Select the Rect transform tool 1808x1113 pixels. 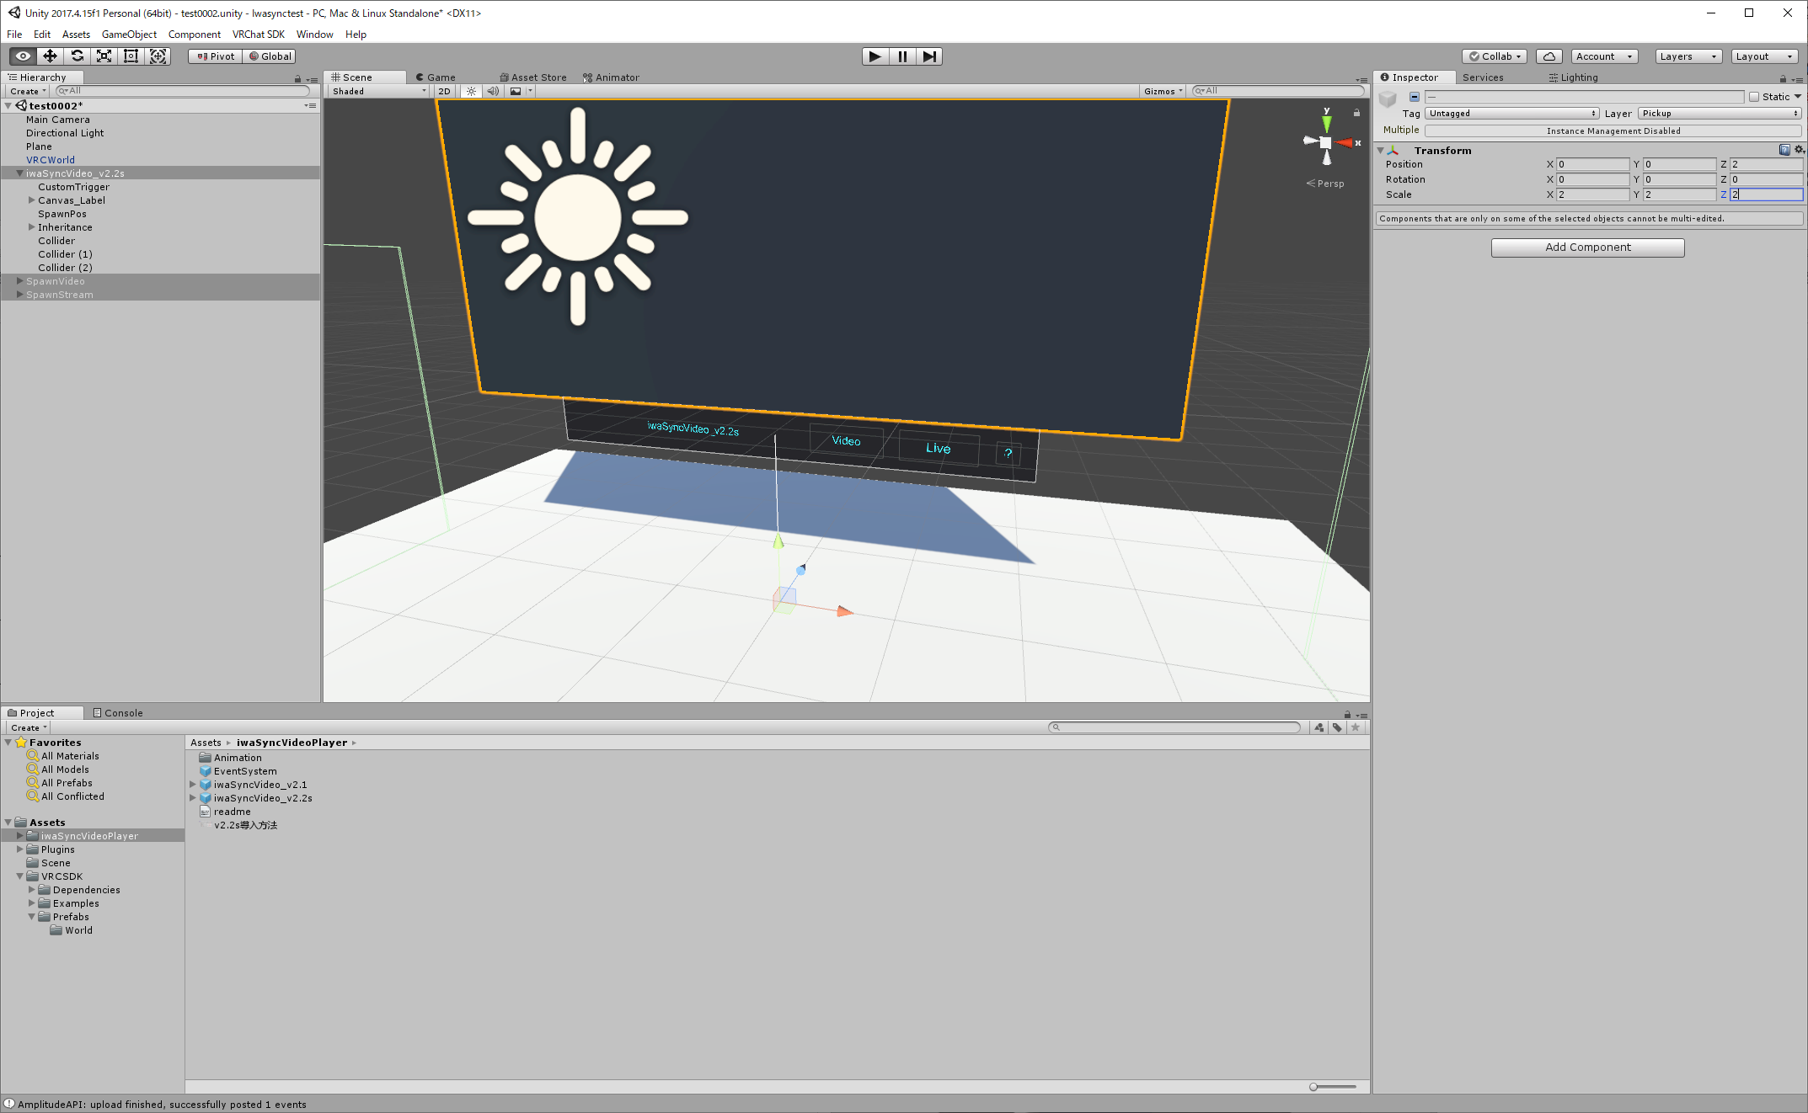(131, 56)
